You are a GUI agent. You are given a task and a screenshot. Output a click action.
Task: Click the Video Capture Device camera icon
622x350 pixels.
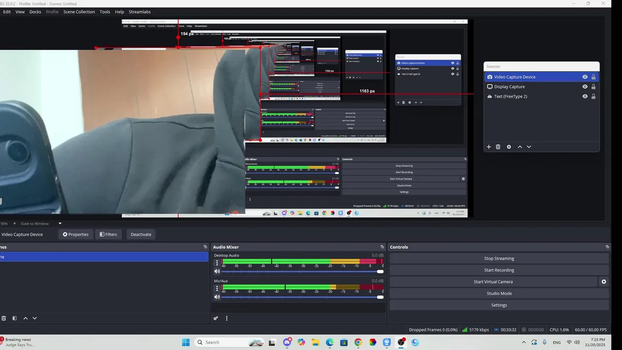click(x=490, y=77)
